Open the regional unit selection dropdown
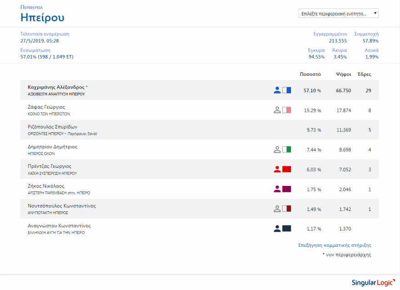 338,14
